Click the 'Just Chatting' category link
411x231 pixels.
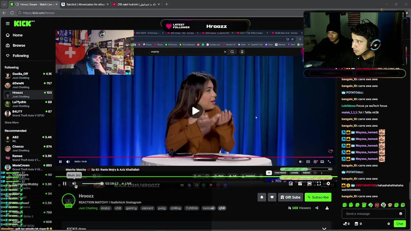click(88, 208)
